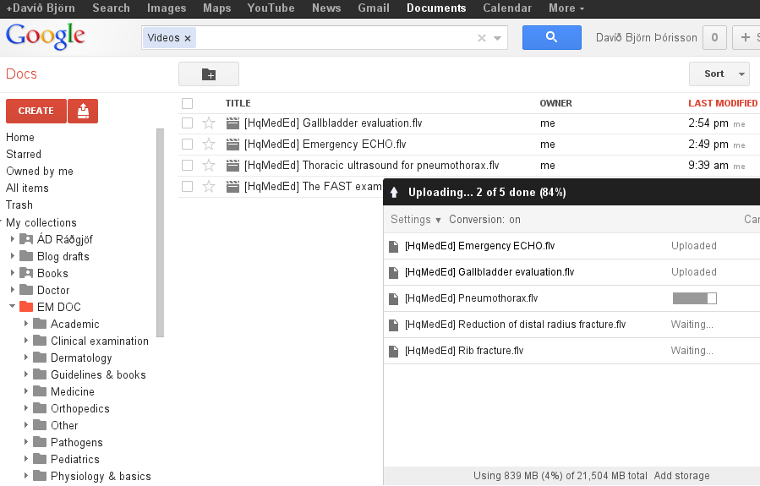
Task: Toggle the select-all checkbox in title header
Action: click(187, 103)
